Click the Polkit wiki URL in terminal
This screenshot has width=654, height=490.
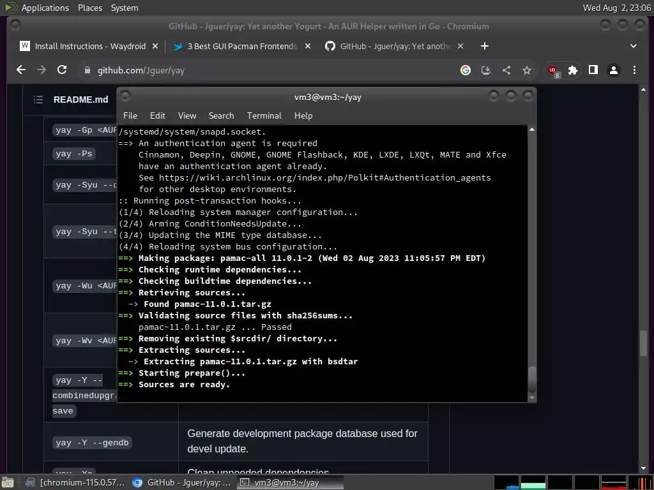point(324,178)
